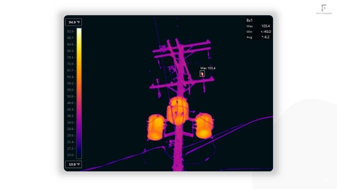Viewport: 337px width, 189px height.
Task: Click the 'Max 103.4' label above hotspot
Action: click(x=208, y=68)
